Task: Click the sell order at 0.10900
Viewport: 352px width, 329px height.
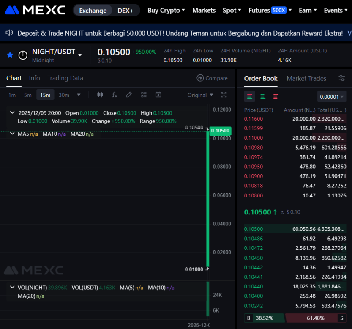Action: (x=295, y=176)
